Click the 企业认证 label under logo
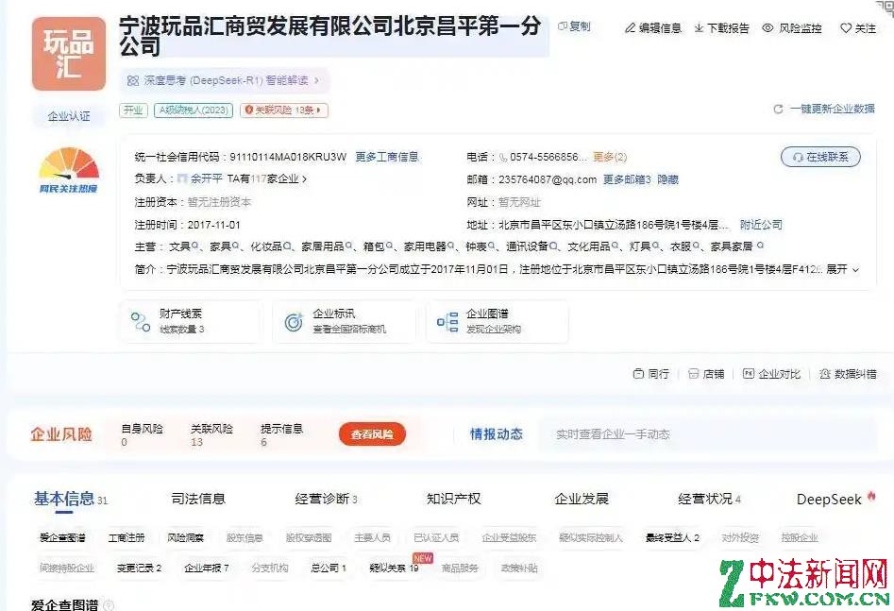 click(68, 116)
